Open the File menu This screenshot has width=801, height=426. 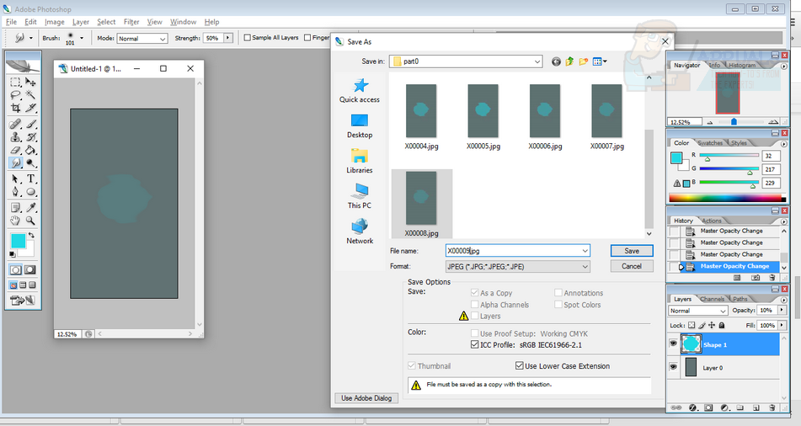coord(11,22)
